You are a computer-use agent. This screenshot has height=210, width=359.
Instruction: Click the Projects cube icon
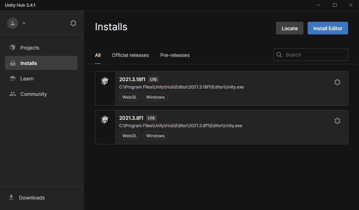[13, 47]
